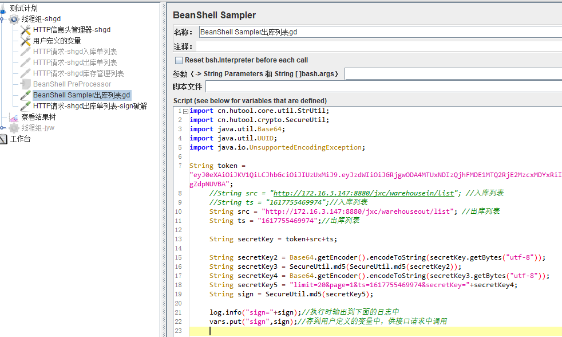Click the 测试计划 test plan icon
Image resolution: width=562 pixels, height=337 pixels.
(3, 8)
